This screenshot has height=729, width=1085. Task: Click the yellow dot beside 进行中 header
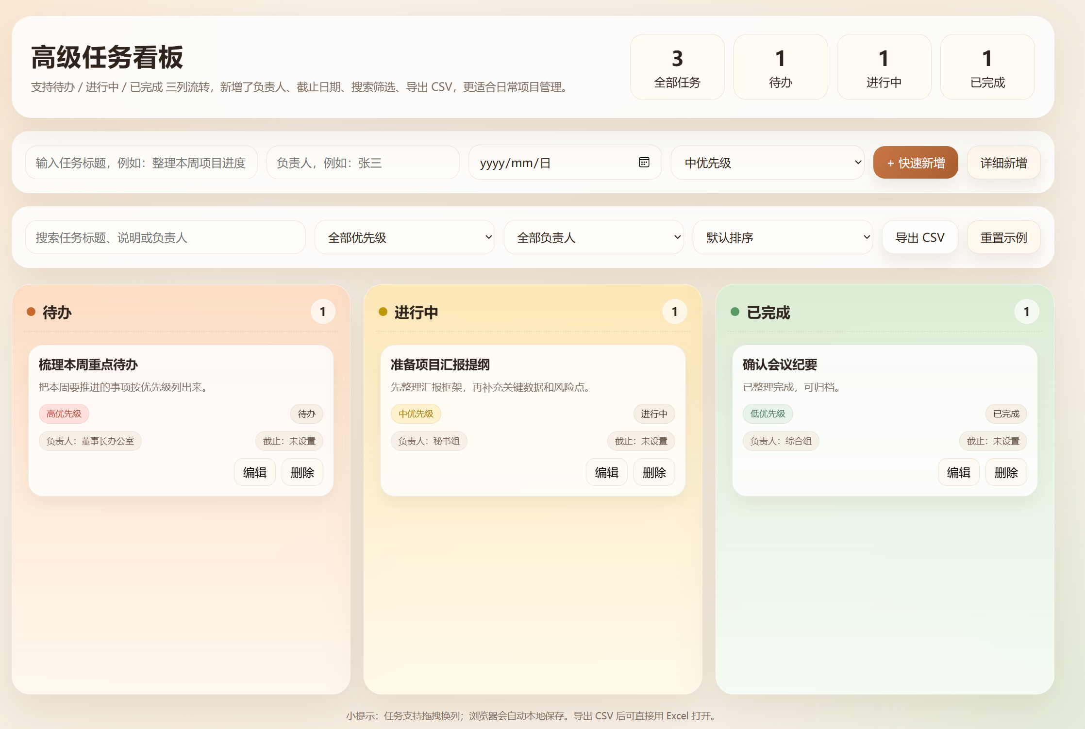(x=383, y=312)
